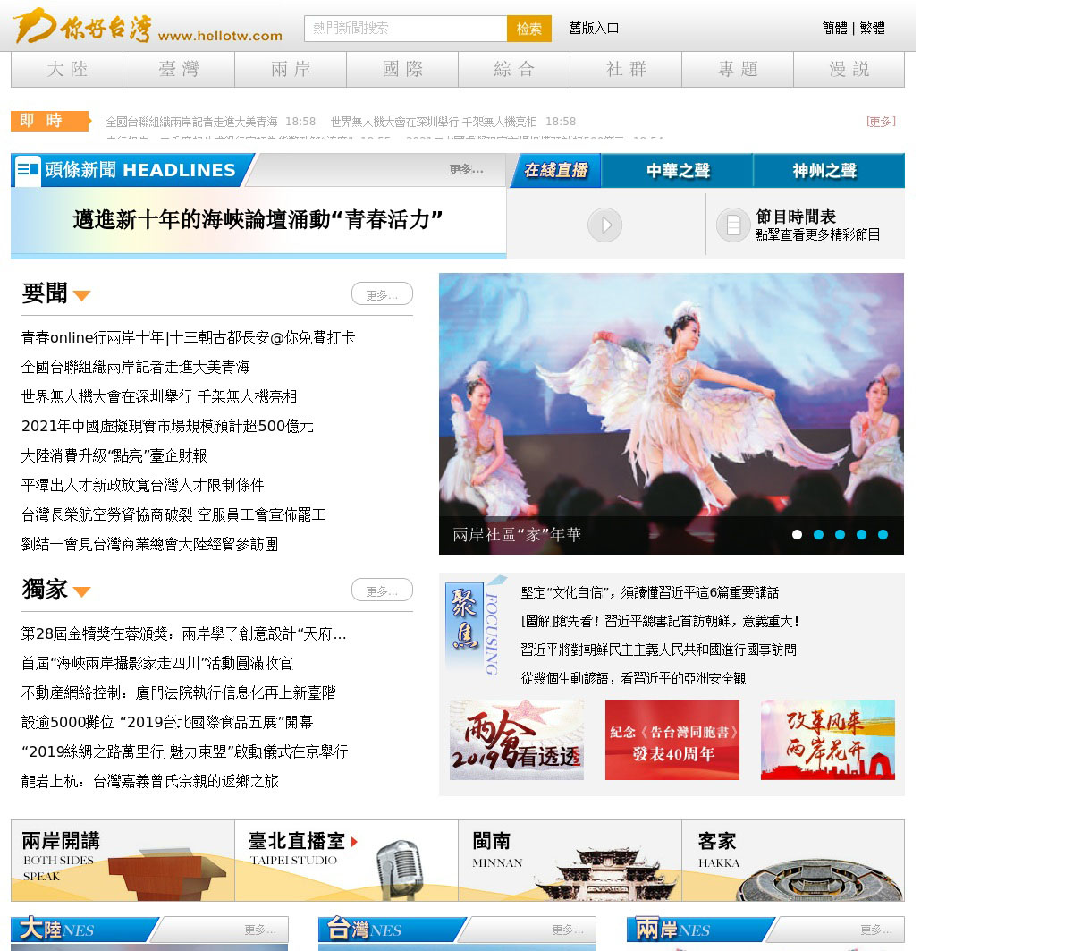Click the 更多 button in 獨家 section
The width and height of the screenshot is (1073, 951).
382,590
